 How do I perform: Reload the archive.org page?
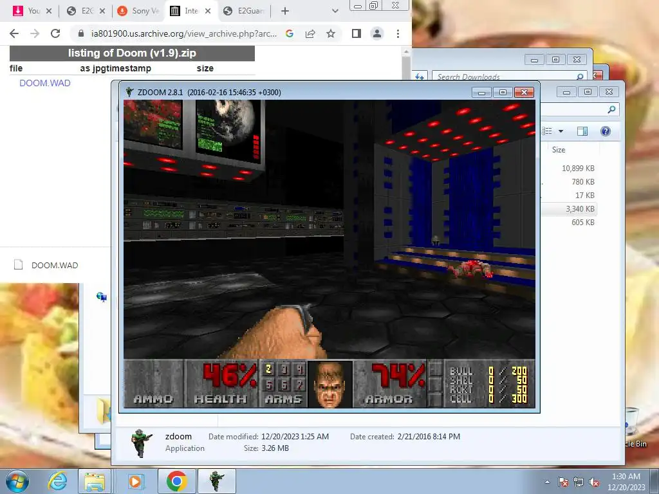pos(55,33)
